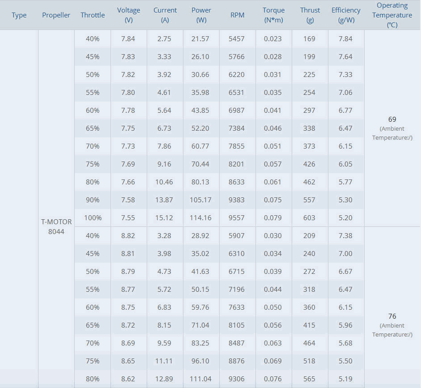421x388 pixels.
Task: Click the Type column header
Action: coord(19,15)
